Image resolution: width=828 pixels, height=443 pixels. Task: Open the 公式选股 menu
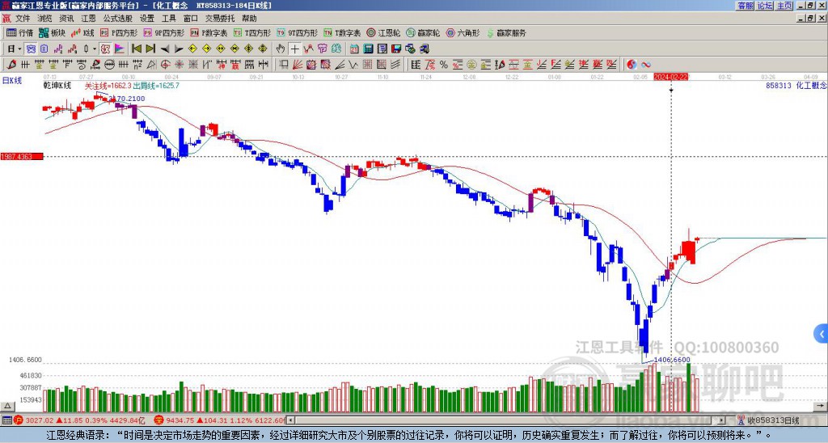point(118,19)
